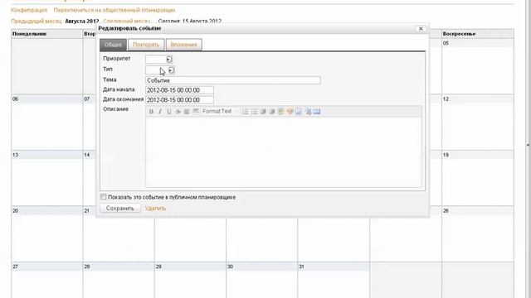Open the Конфигурация link
531x298 pixels.
click(x=29, y=10)
